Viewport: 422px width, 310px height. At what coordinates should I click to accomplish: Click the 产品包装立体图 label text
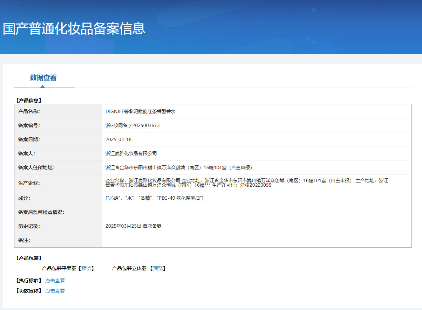coord(129,268)
